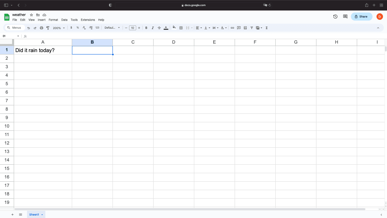Viewport: 387px width, 218px height.
Task: Print the spreadsheet using printer icon
Action: click(41, 28)
